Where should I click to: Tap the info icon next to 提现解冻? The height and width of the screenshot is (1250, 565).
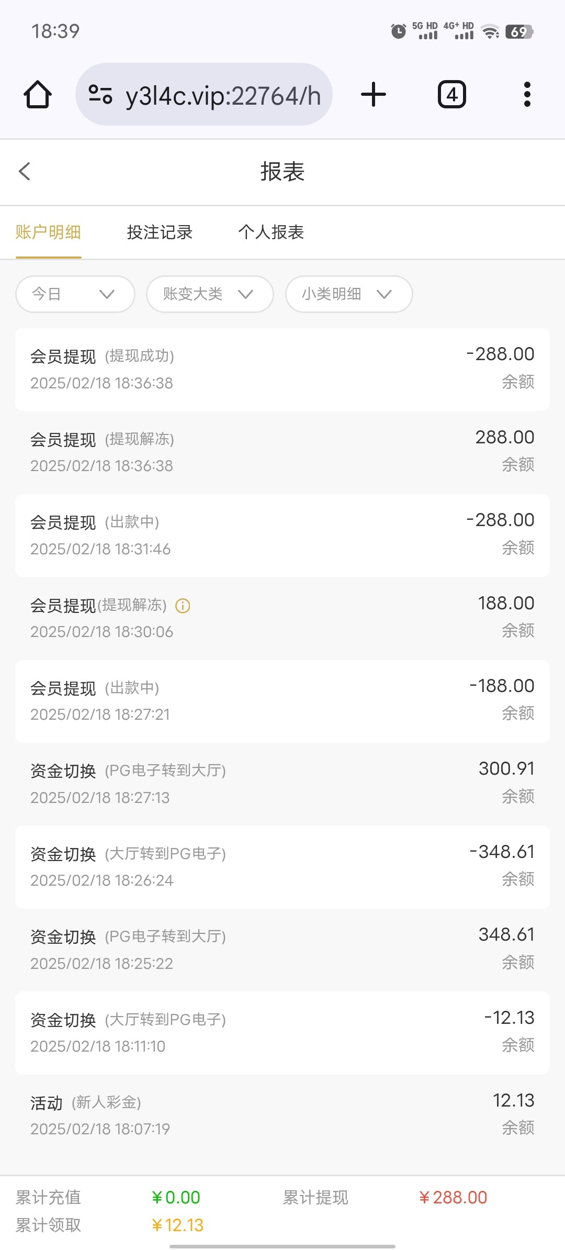tap(183, 606)
